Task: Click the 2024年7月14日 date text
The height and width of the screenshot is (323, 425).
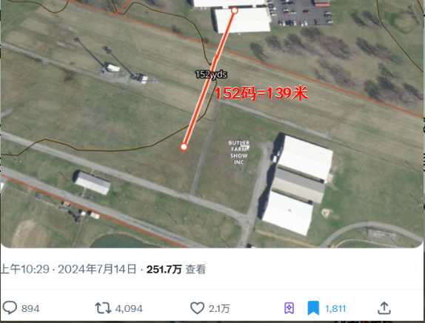Action: point(97,270)
